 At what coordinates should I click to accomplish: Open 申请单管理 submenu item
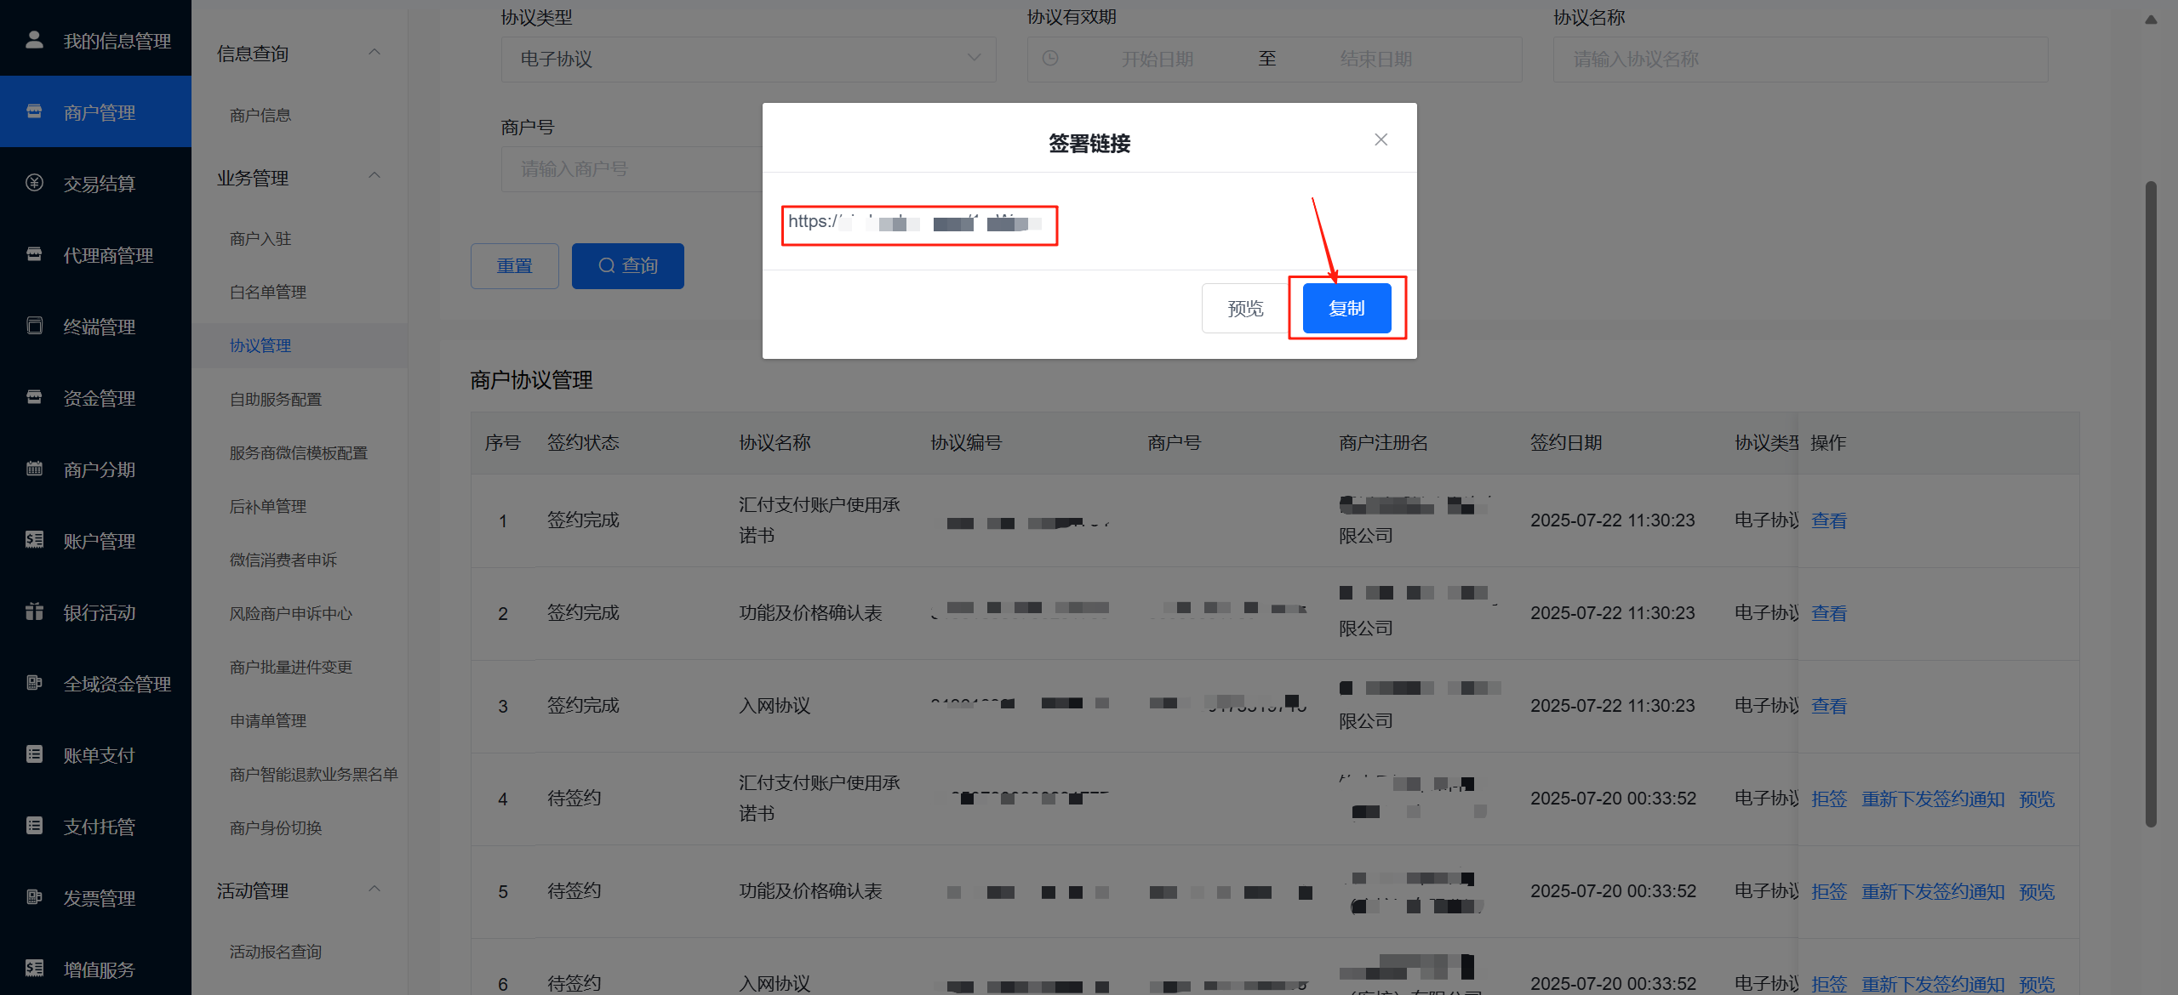click(x=268, y=721)
